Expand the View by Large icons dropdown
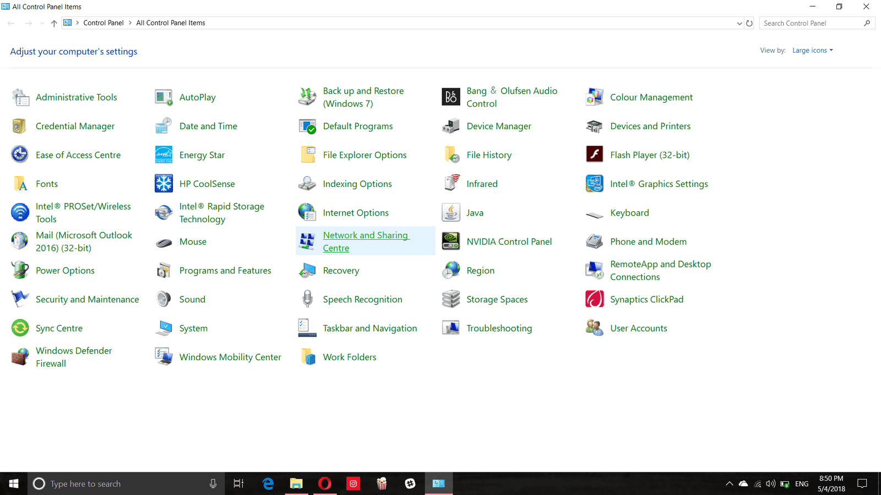Screen dimensions: 881x495 point(812,51)
